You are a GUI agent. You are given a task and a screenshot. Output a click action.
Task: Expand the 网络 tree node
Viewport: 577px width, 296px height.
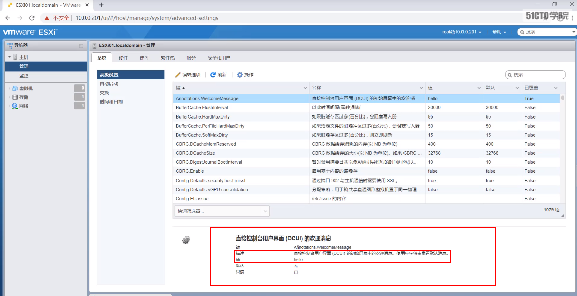(9, 106)
